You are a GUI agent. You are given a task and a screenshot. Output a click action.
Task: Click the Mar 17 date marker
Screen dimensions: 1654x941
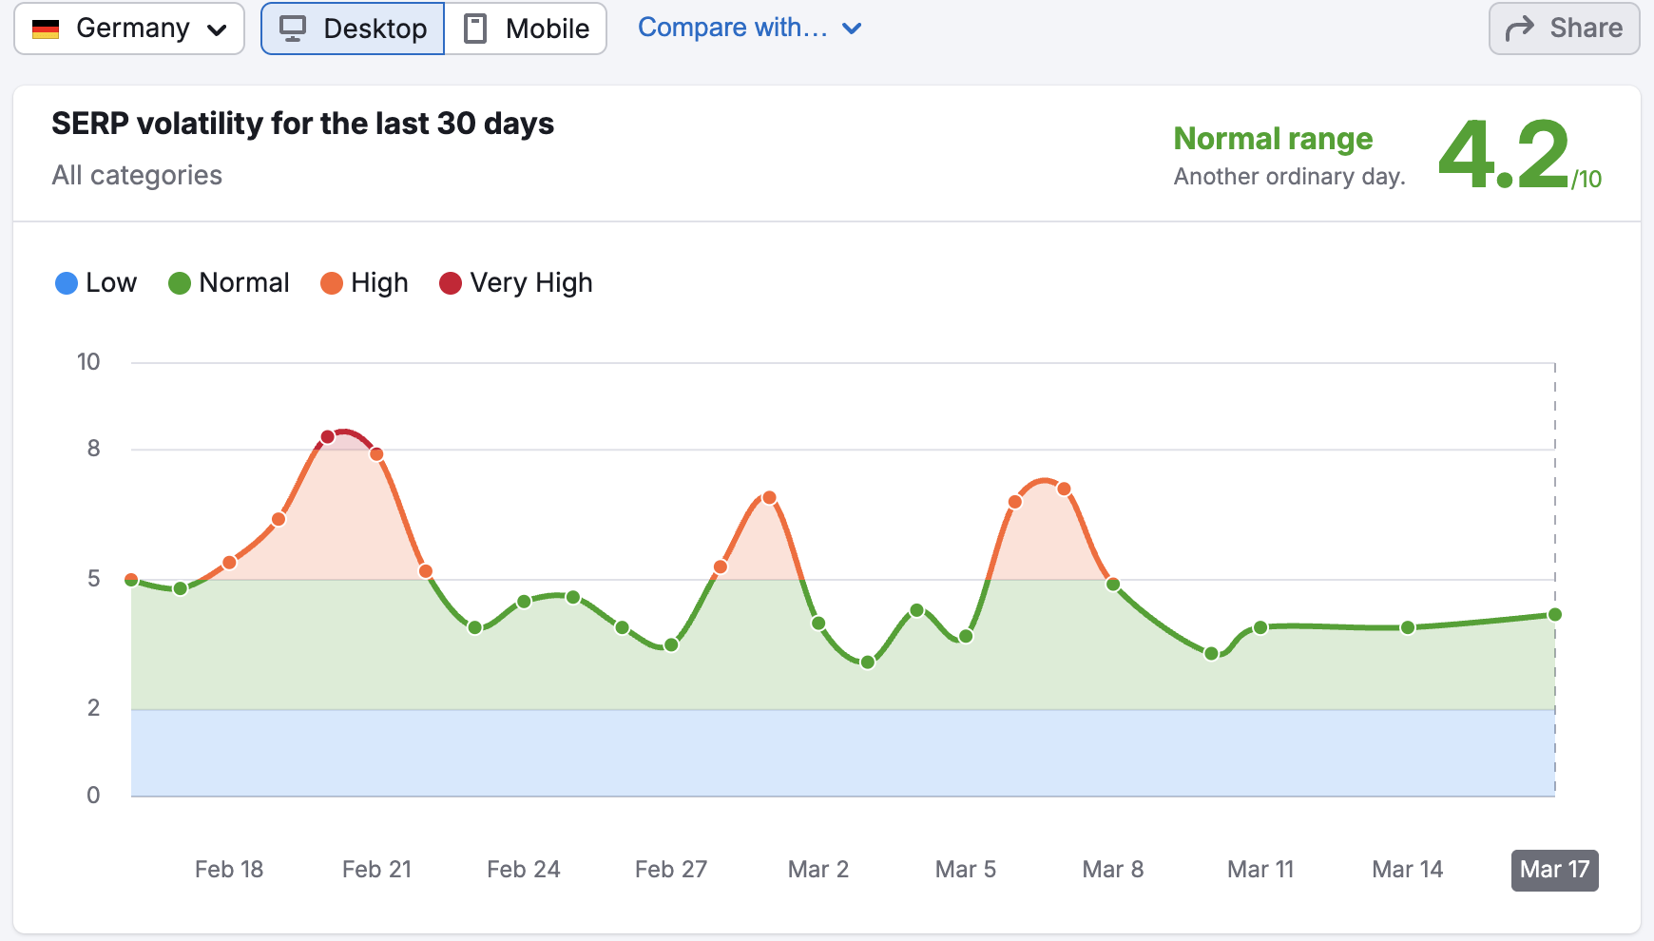[1553, 868]
